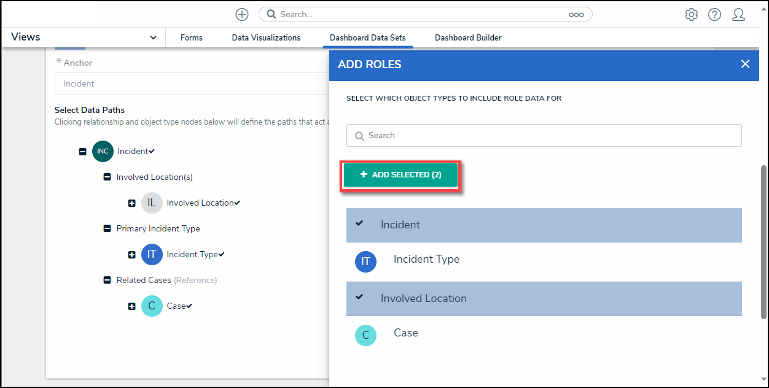Click the Related Cases (Reference) label

coord(167,280)
